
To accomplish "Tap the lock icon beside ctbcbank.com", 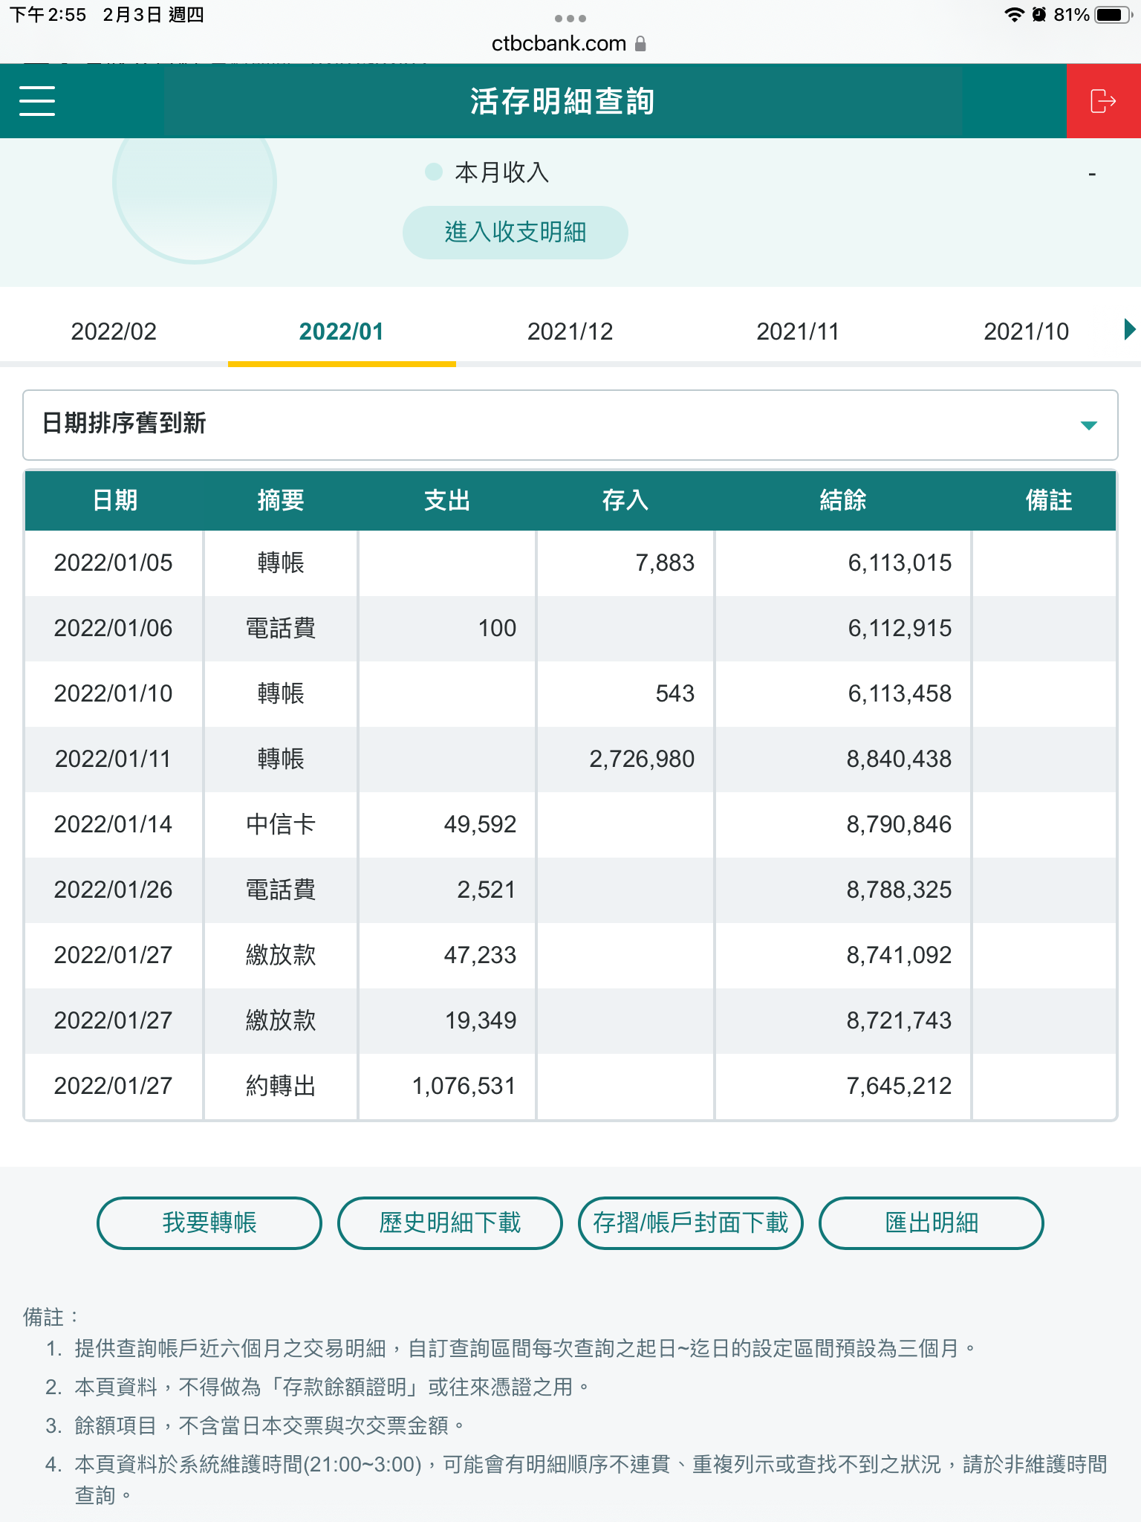I will (x=641, y=44).
